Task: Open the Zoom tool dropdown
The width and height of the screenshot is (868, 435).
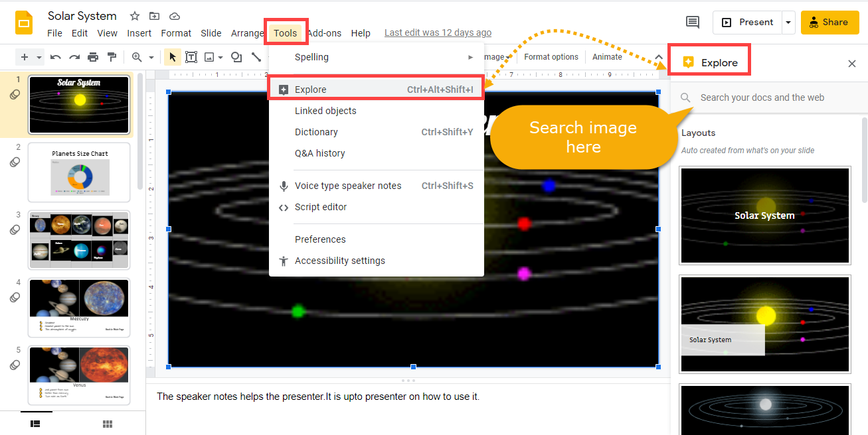Action: tap(151, 57)
